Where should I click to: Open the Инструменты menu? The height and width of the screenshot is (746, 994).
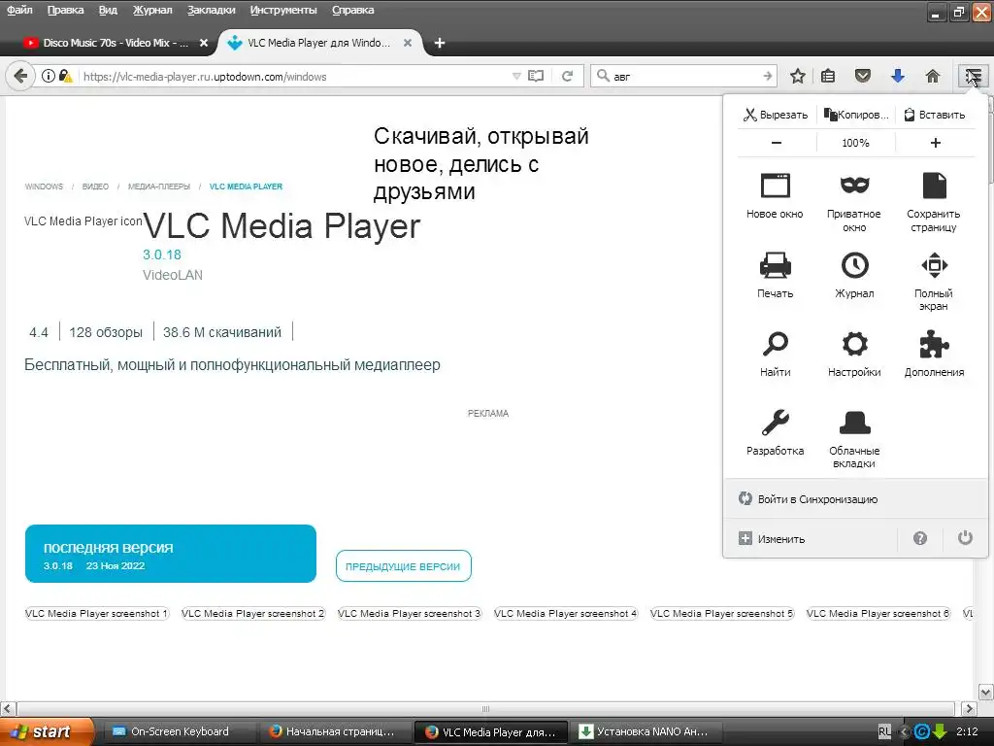[x=283, y=10]
